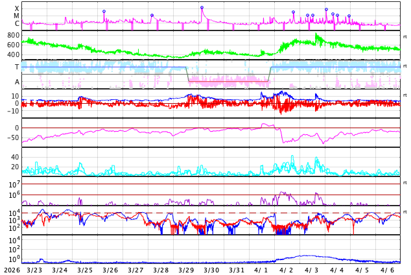Select the 4/6 date on the time axis
The height and width of the screenshot is (275, 411).
[x=388, y=270]
